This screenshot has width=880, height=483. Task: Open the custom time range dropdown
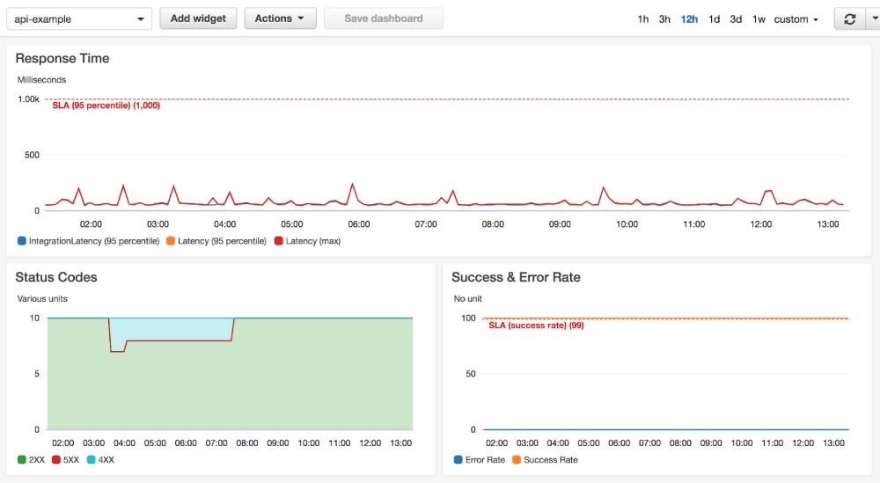(x=796, y=19)
